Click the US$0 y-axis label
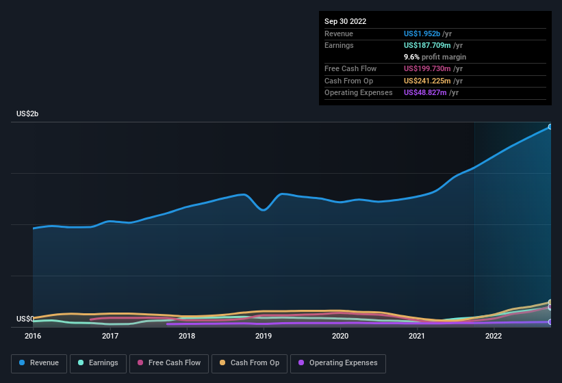This screenshot has width=562, height=383. pyautogui.click(x=25, y=319)
